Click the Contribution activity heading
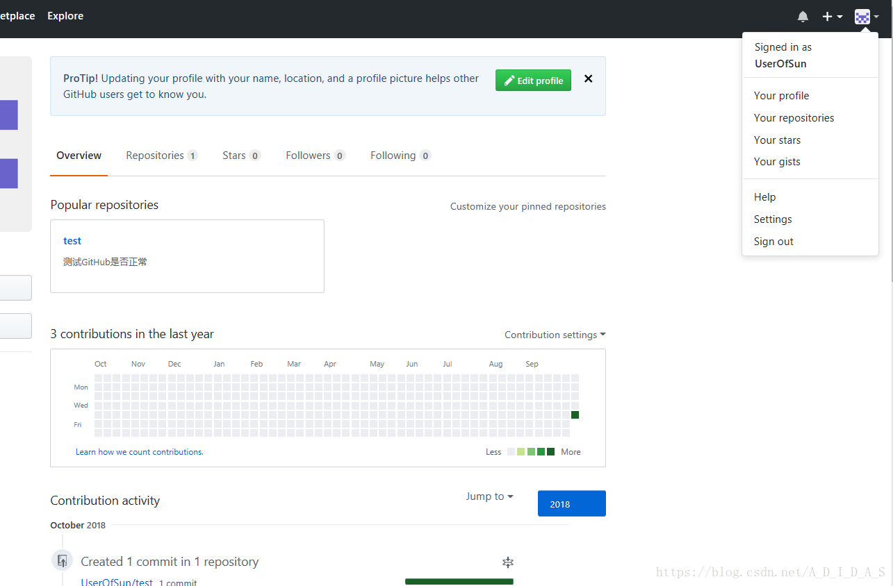This screenshot has width=893, height=586. pyautogui.click(x=105, y=501)
